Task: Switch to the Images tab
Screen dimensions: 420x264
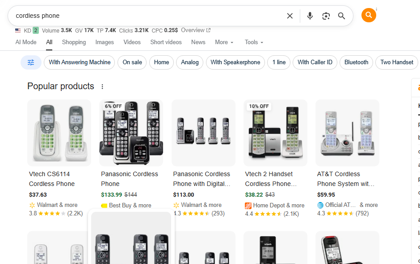Action: (104, 42)
